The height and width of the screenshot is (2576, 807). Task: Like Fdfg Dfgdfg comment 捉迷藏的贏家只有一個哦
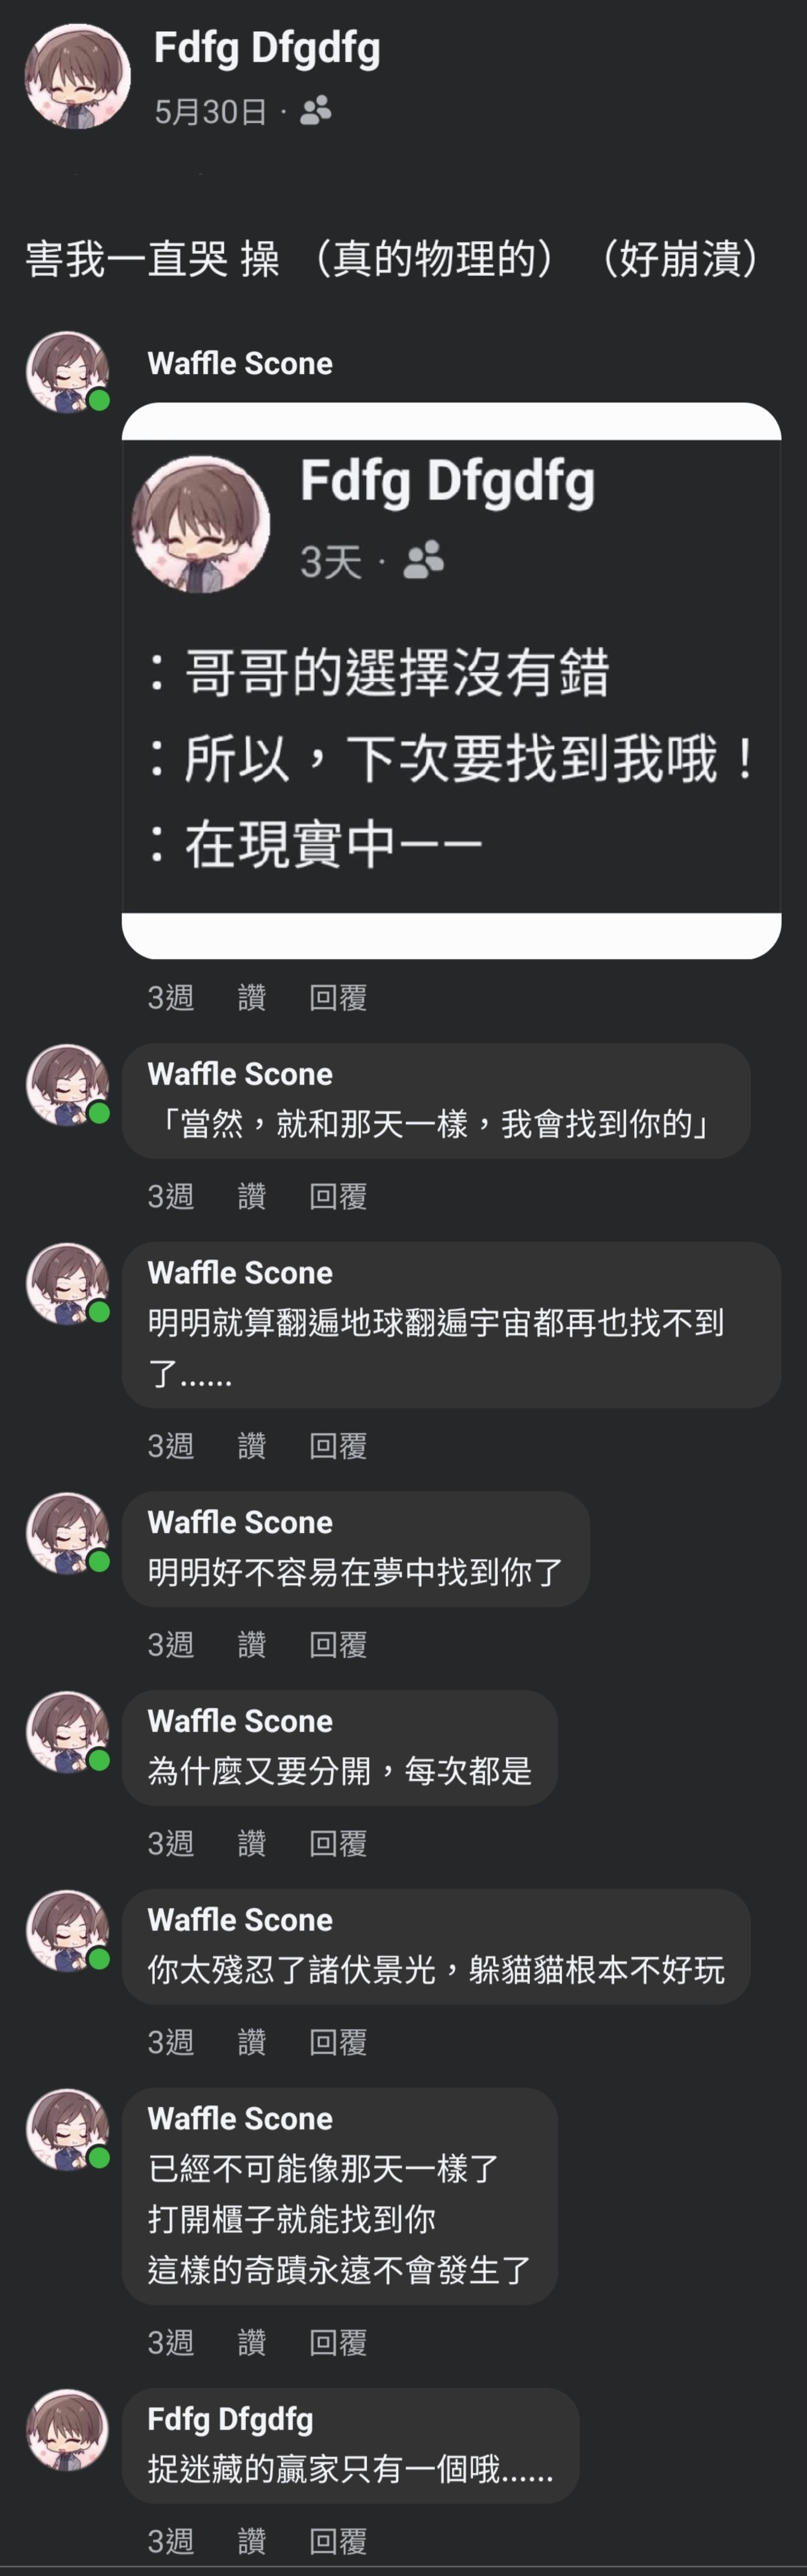click(252, 2541)
